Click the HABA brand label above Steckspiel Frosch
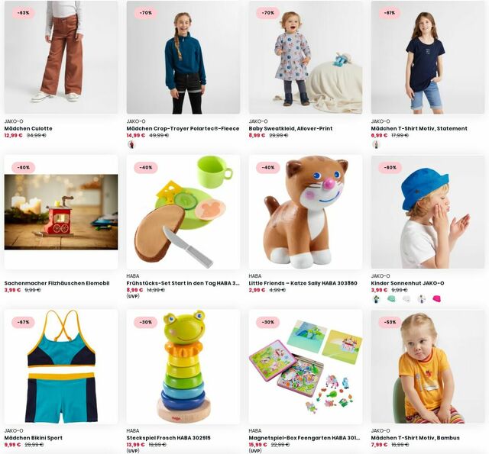Image resolution: width=489 pixels, height=454 pixels. (x=133, y=430)
